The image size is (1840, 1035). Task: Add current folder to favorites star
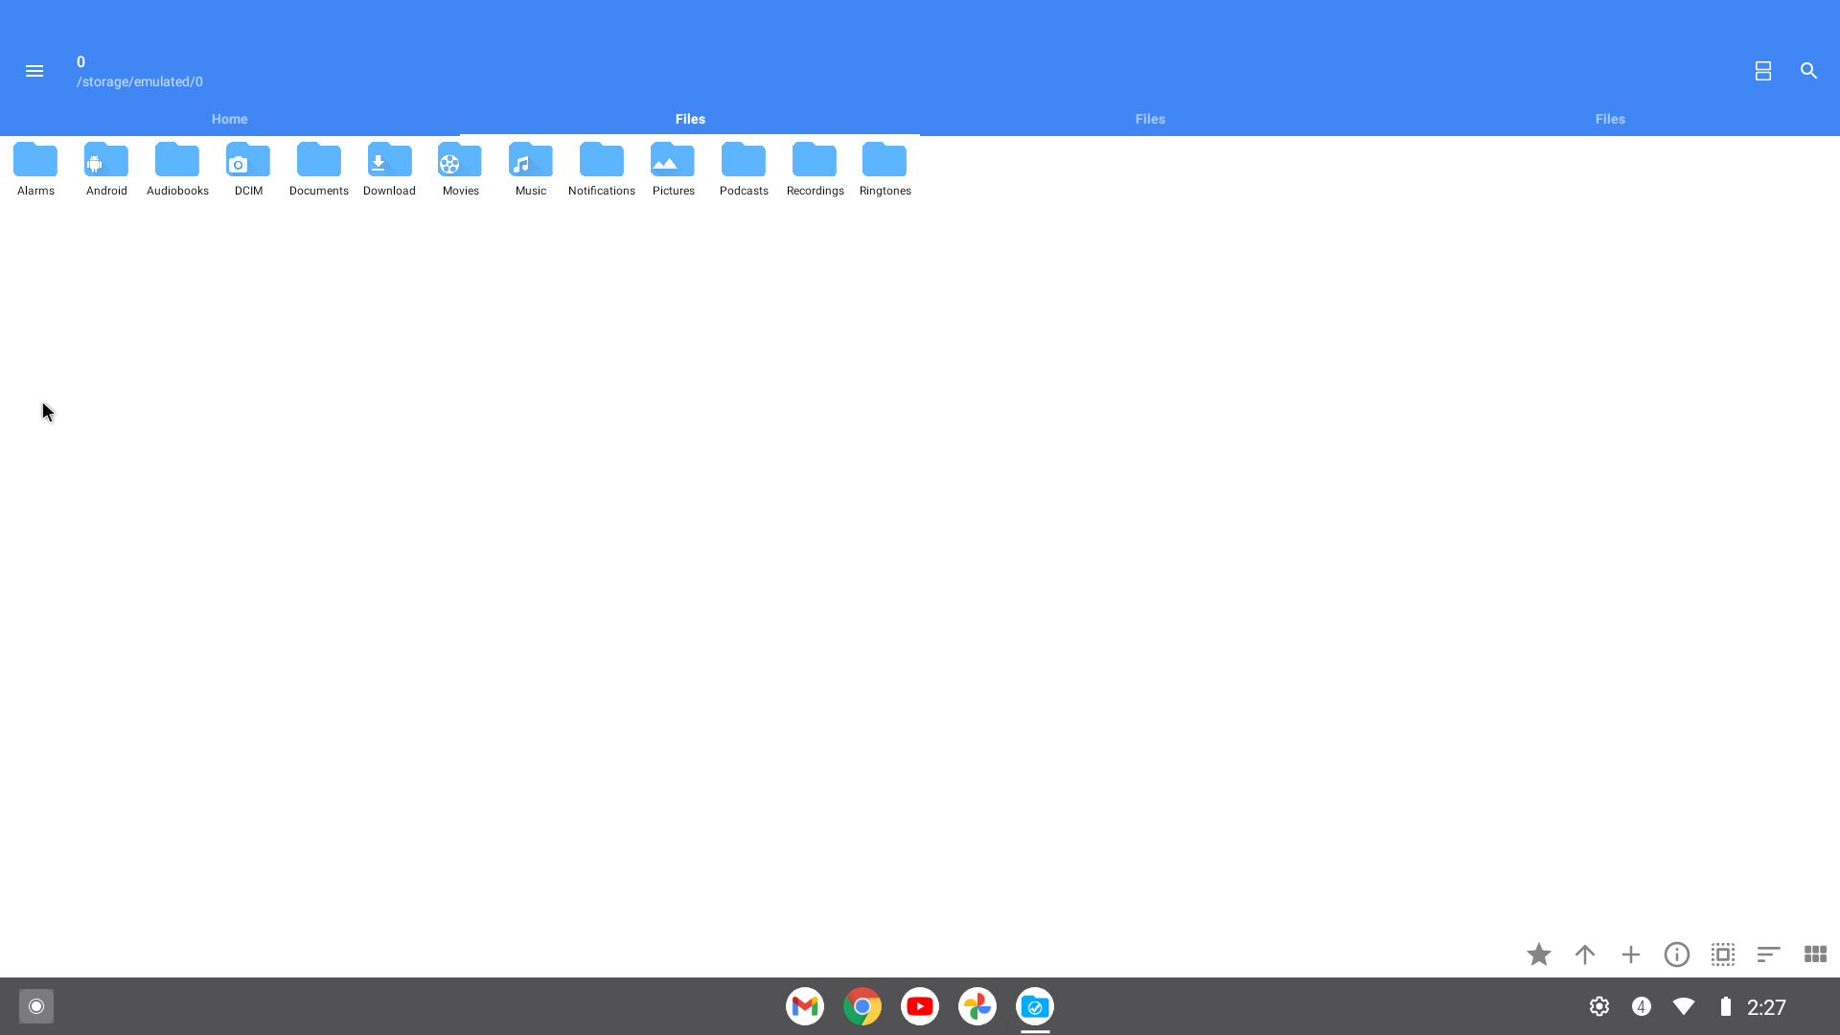click(1538, 954)
